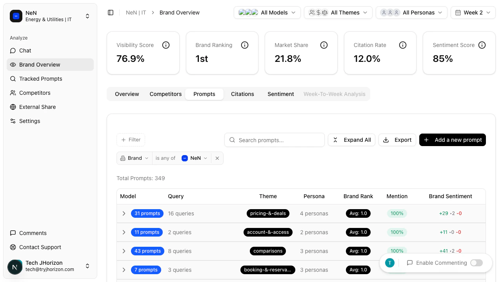Open Settings from the sidebar
Screen dimensions: 502x282
pyautogui.click(x=50, y=121)
